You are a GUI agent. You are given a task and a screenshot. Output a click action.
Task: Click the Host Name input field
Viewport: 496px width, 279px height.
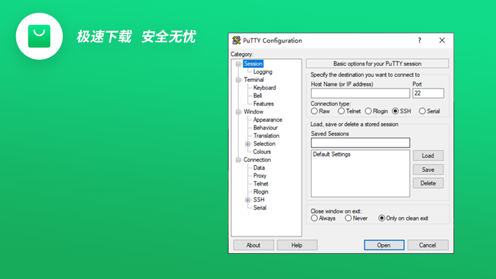point(360,93)
